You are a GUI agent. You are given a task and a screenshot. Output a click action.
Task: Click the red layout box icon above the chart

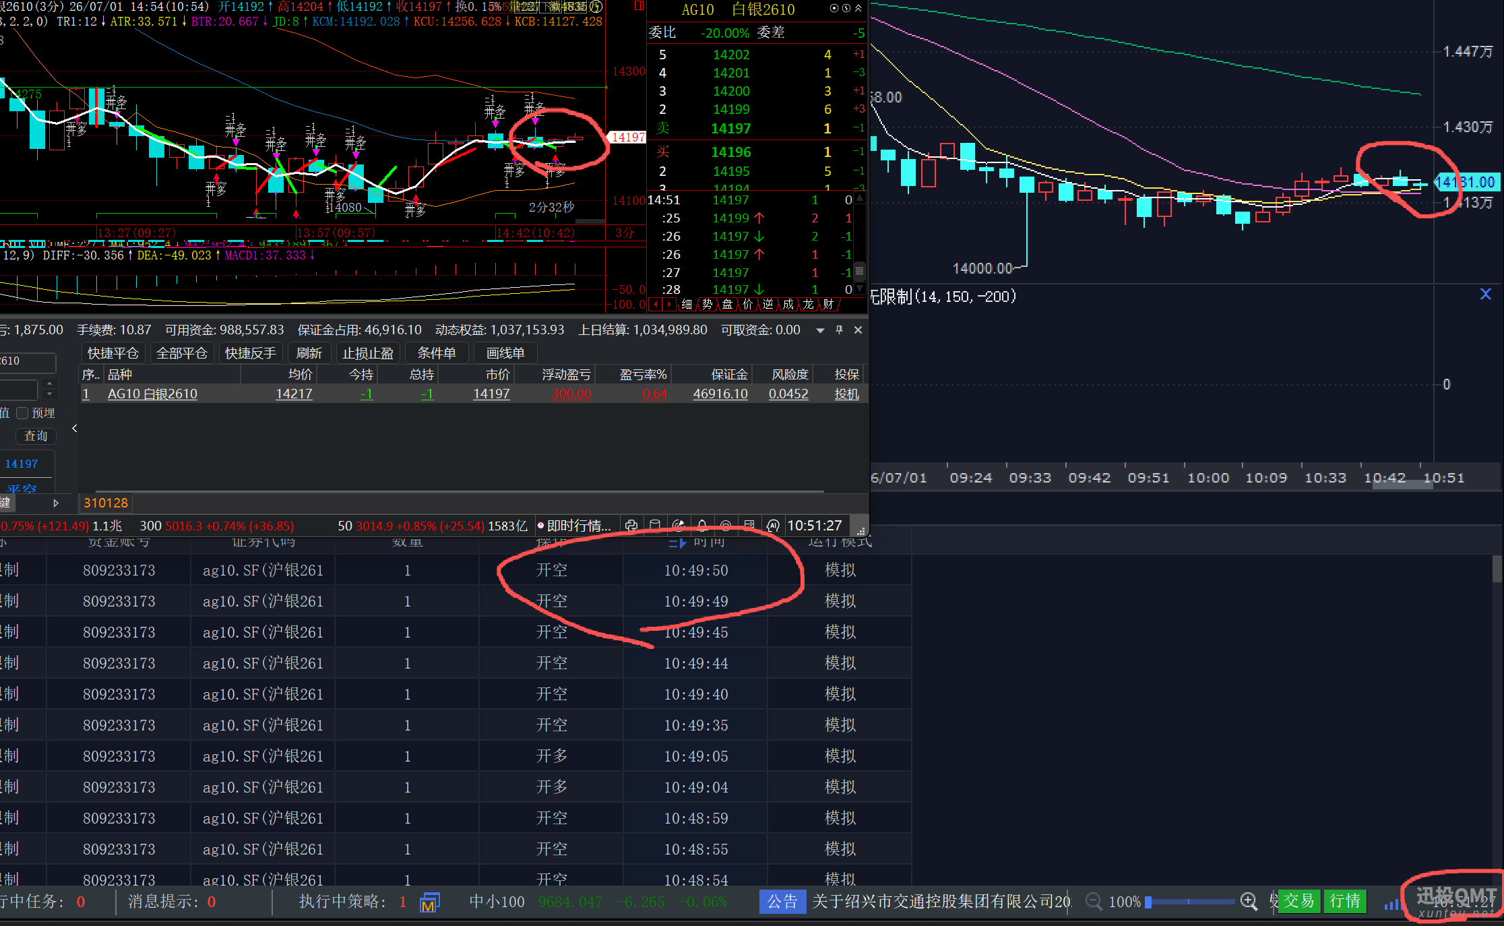point(639,6)
